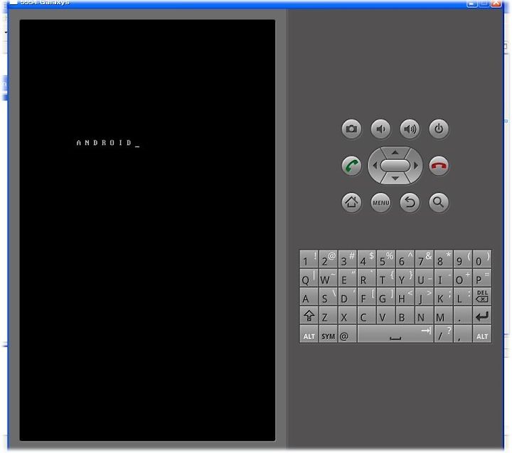The width and height of the screenshot is (512, 453).
Task: Tap the 8 * number key
Action: point(444,259)
